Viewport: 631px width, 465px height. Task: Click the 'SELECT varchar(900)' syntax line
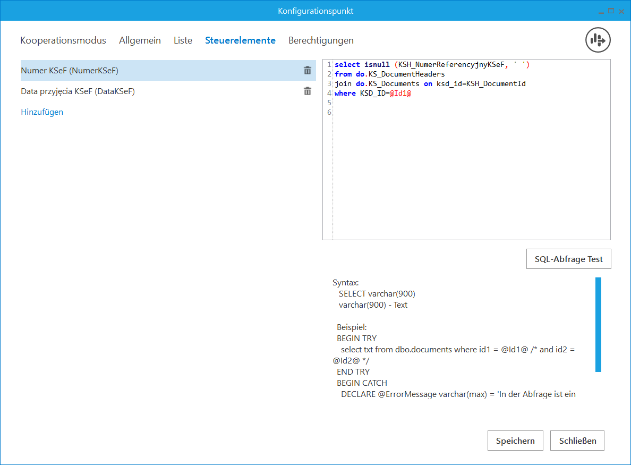[377, 294]
